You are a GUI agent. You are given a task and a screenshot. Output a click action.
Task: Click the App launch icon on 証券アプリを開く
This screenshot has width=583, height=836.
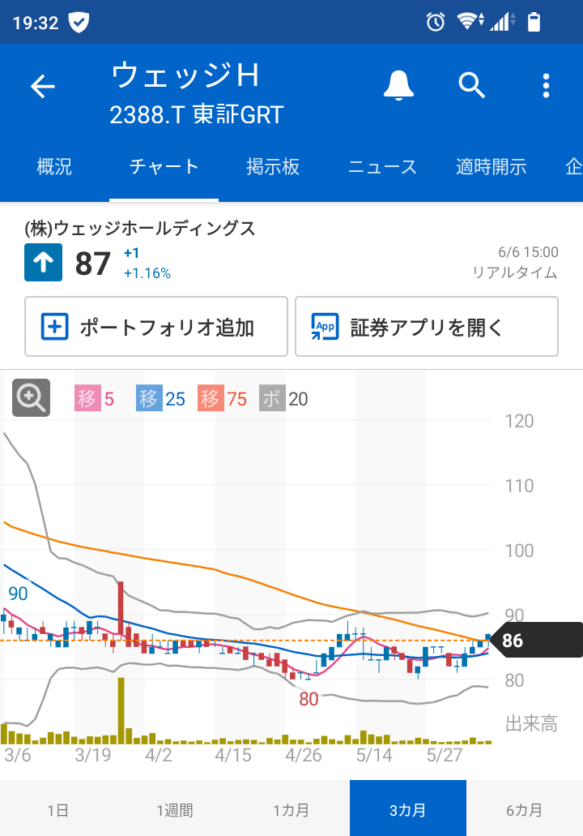[x=325, y=326]
